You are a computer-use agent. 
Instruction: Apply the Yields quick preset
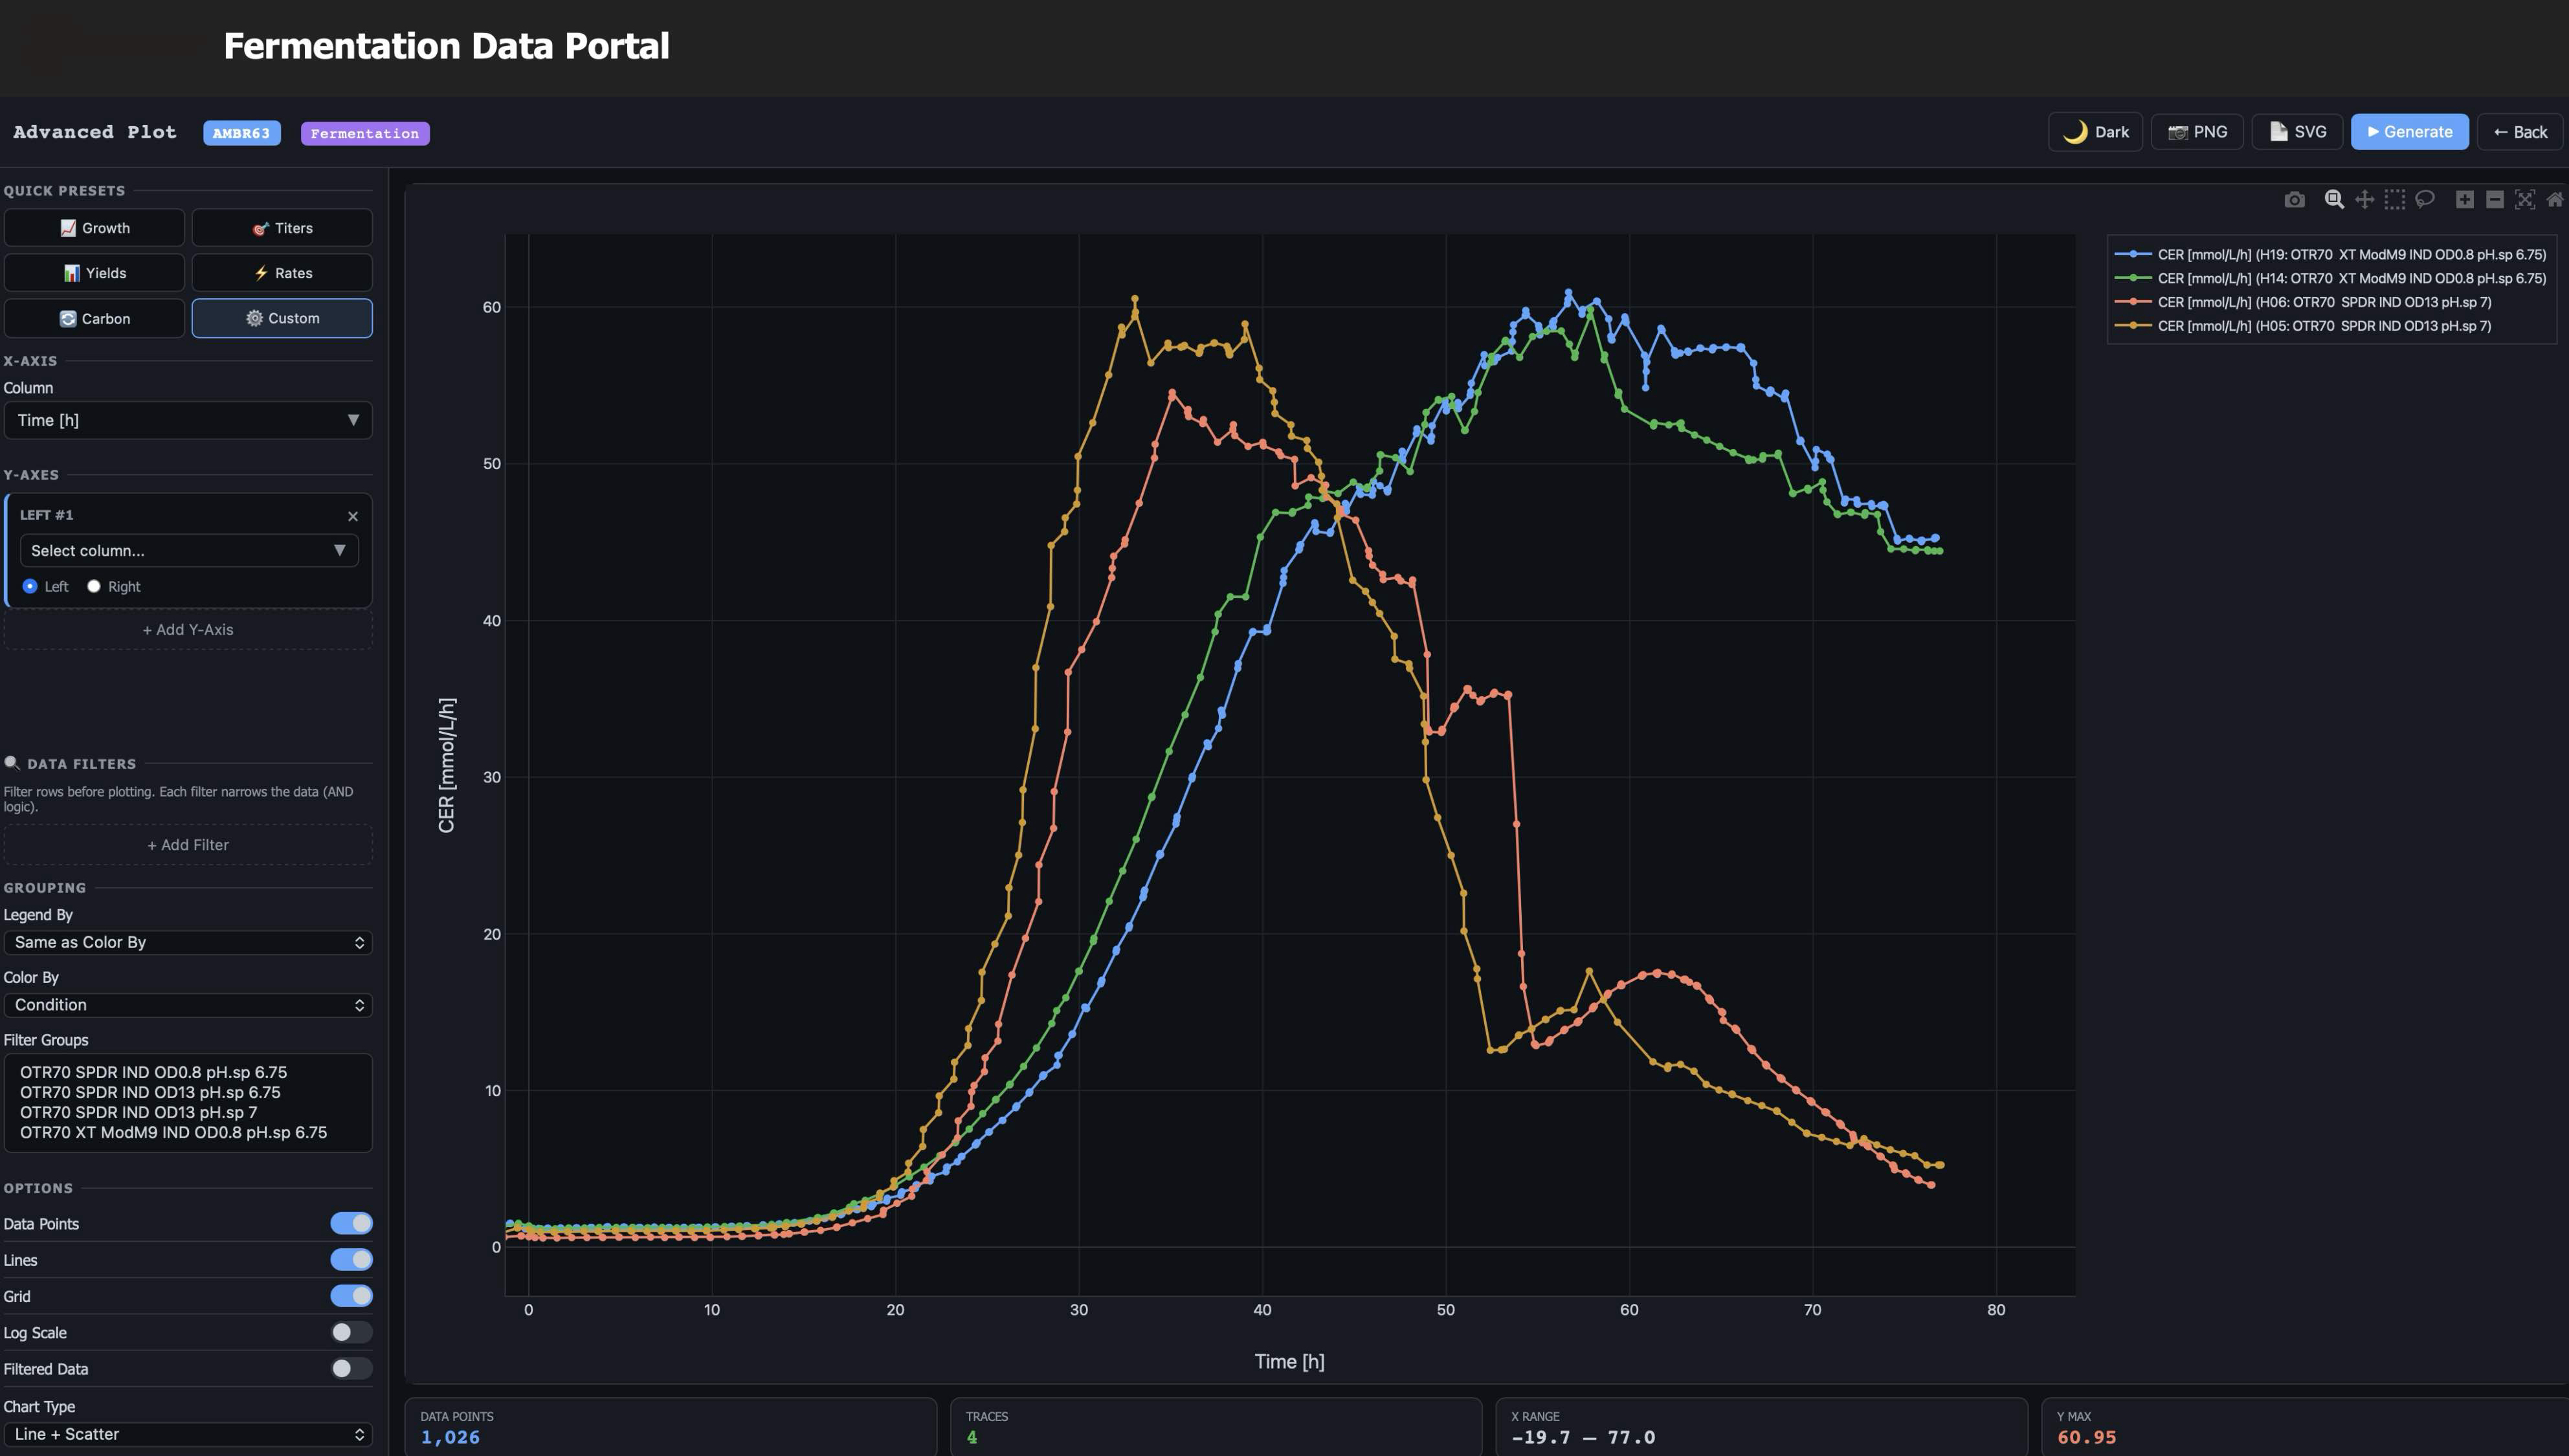[94, 273]
